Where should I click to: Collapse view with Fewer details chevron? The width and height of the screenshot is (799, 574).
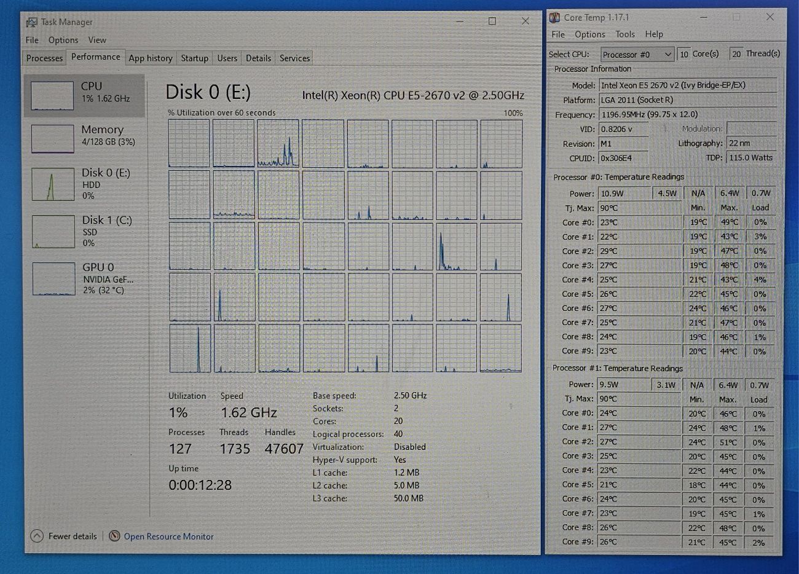37,536
